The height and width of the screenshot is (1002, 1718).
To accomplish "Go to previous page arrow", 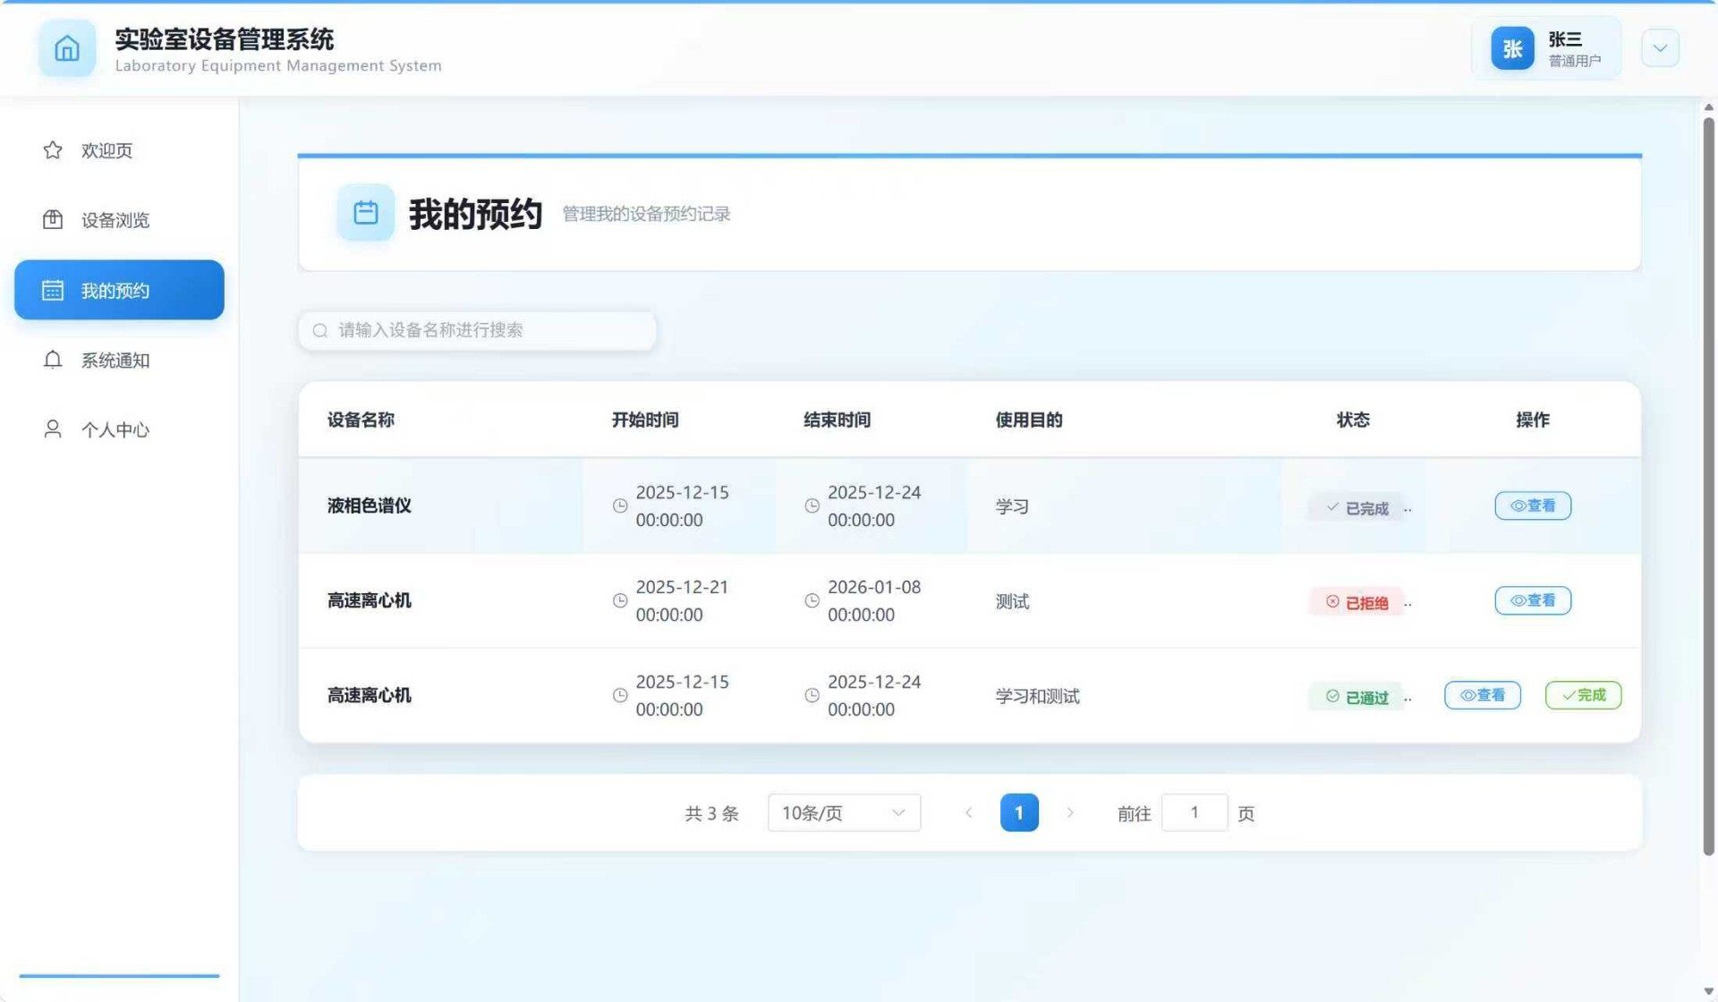I will pos(968,812).
